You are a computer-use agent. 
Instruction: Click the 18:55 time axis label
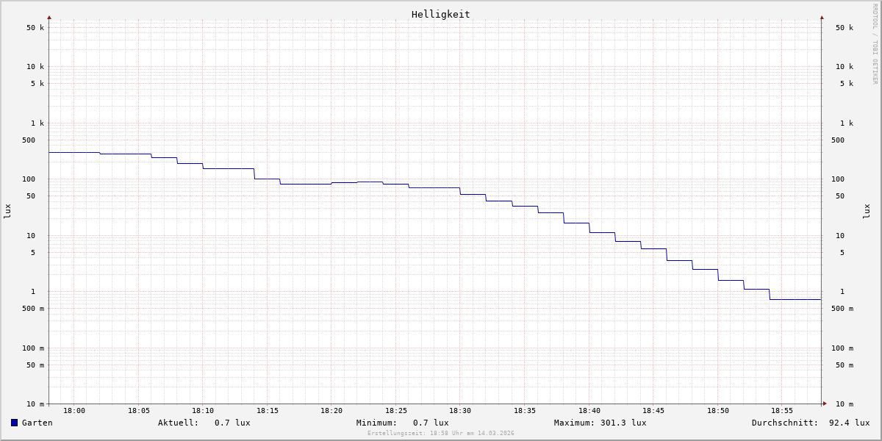[x=782, y=411]
